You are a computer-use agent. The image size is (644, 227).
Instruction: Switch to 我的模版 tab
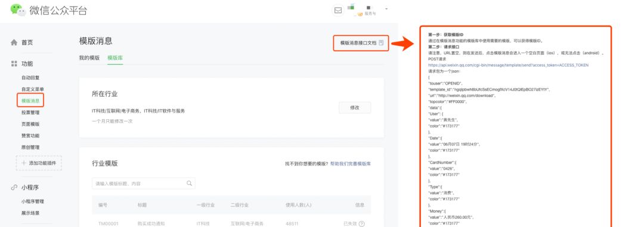(89, 58)
